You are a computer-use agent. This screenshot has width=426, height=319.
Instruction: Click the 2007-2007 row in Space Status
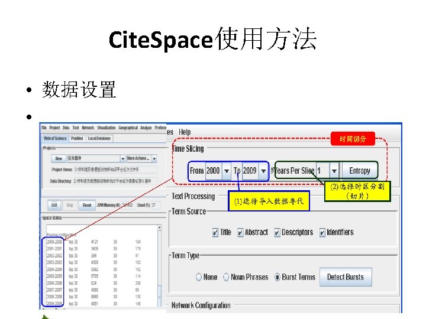tap(93, 290)
